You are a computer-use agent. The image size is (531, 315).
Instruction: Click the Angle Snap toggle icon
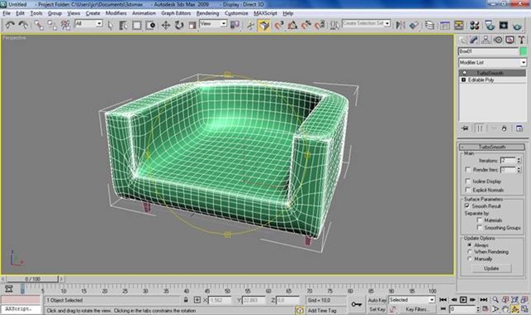292,26
